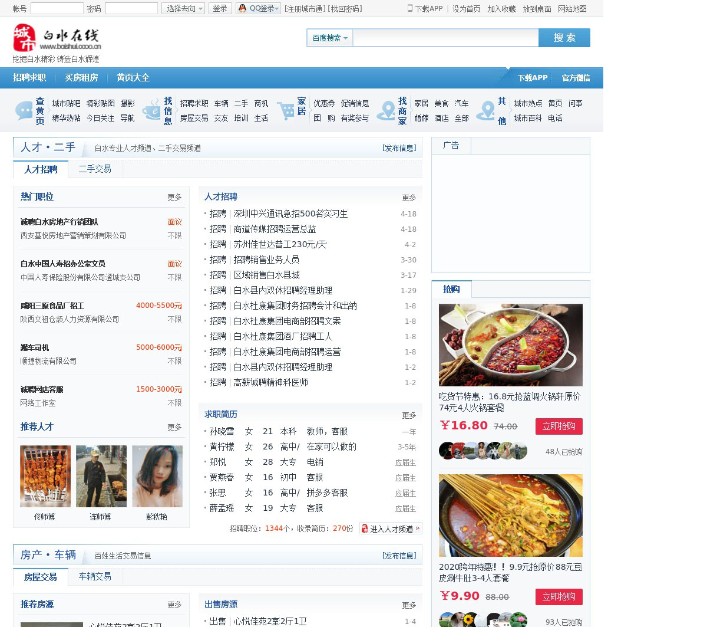Switch to the 房屋交易 tab
The height and width of the screenshot is (627, 707).
pyautogui.click(x=41, y=577)
